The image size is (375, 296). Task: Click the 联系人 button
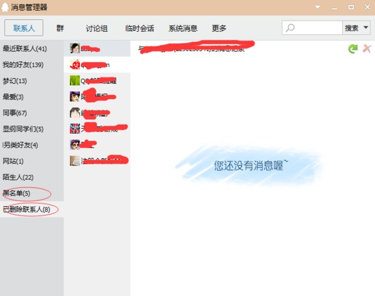click(23, 28)
